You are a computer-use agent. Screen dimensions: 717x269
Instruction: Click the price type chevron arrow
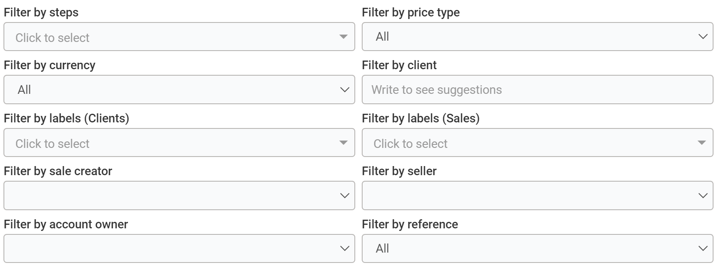click(x=703, y=37)
